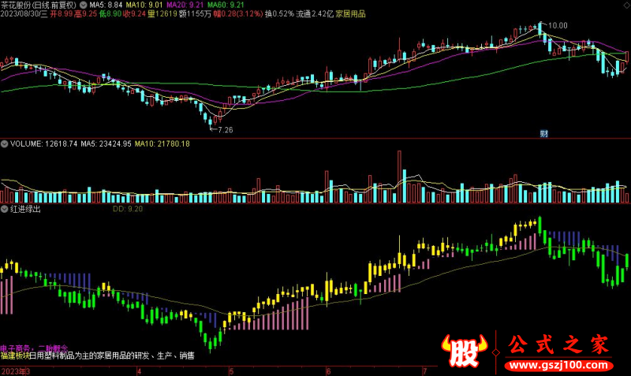Image resolution: width=631 pixels, height=376 pixels.
Task: Click the volume value 量12619
Action: (x=162, y=14)
